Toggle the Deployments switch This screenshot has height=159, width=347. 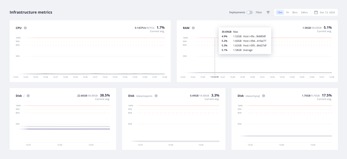[x=250, y=12]
